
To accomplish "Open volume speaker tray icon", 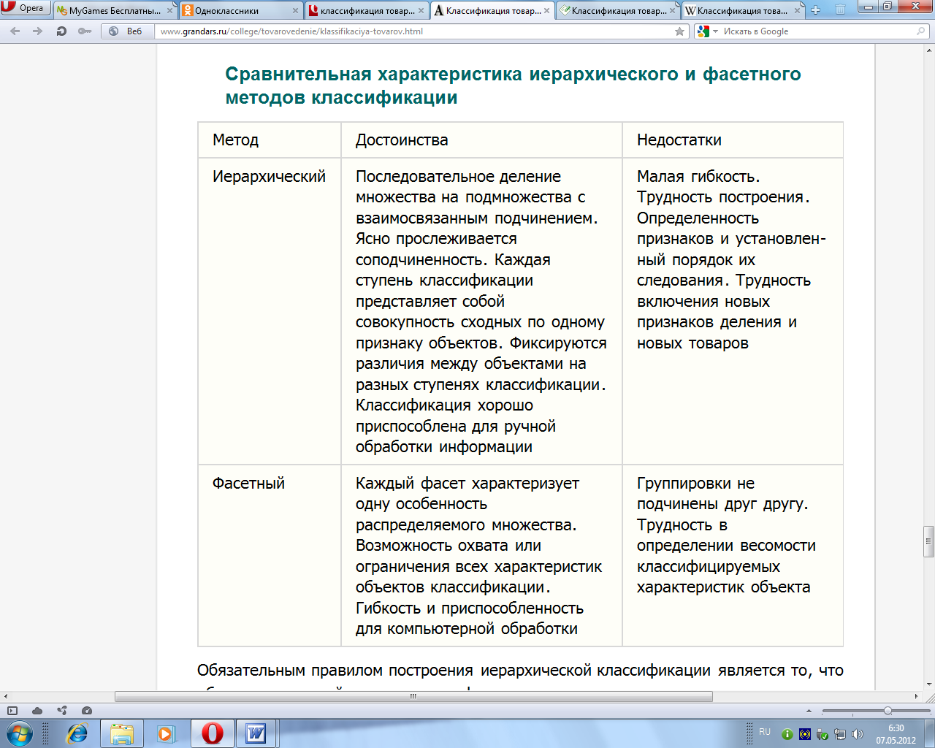I will click(858, 734).
